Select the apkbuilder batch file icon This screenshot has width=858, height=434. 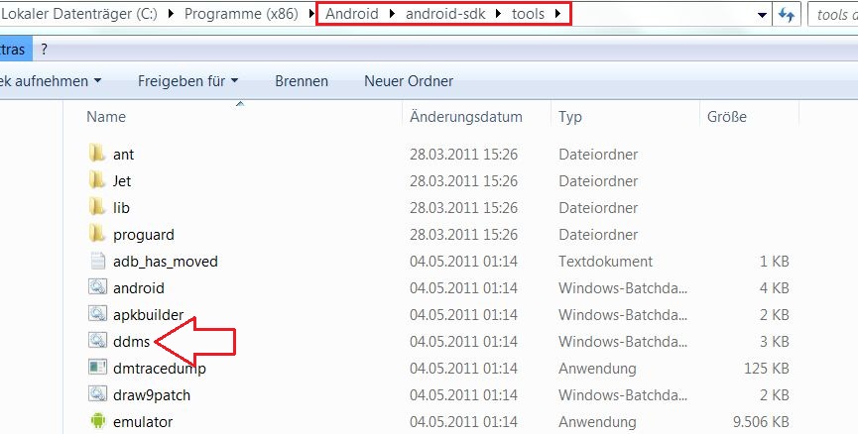pos(97,314)
